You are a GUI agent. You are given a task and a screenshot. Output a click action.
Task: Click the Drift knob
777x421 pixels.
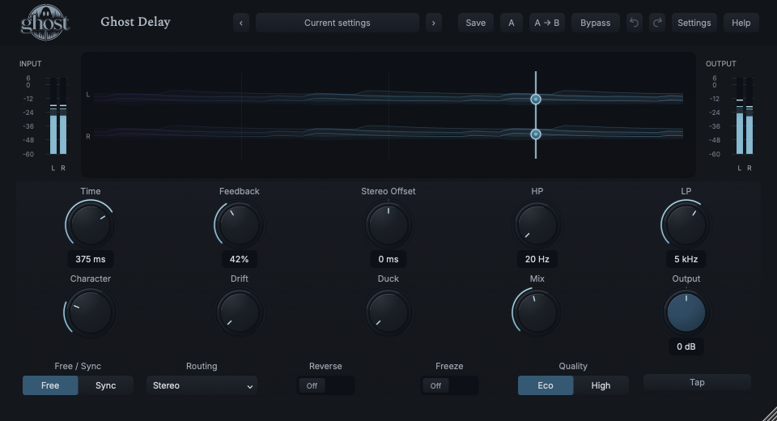click(x=240, y=313)
